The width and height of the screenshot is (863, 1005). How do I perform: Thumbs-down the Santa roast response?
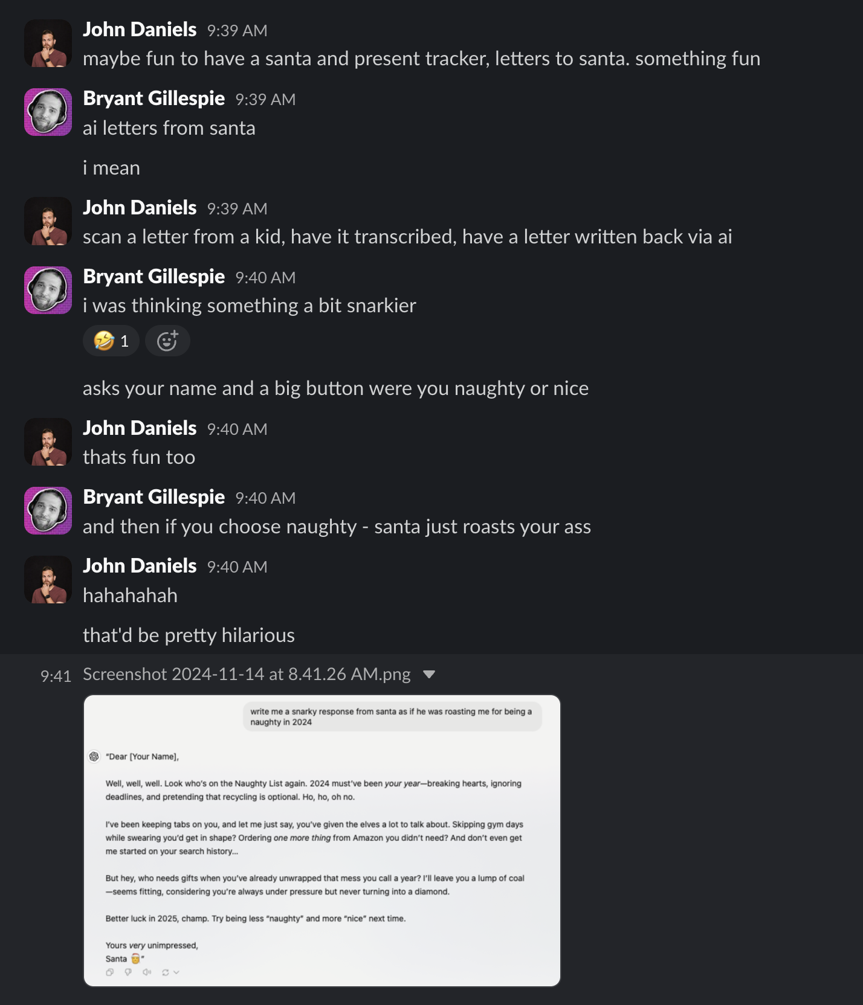[x=128, y=972]
